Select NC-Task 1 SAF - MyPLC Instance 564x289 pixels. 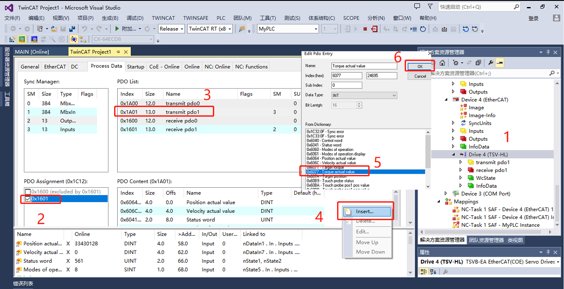[500, 225]
